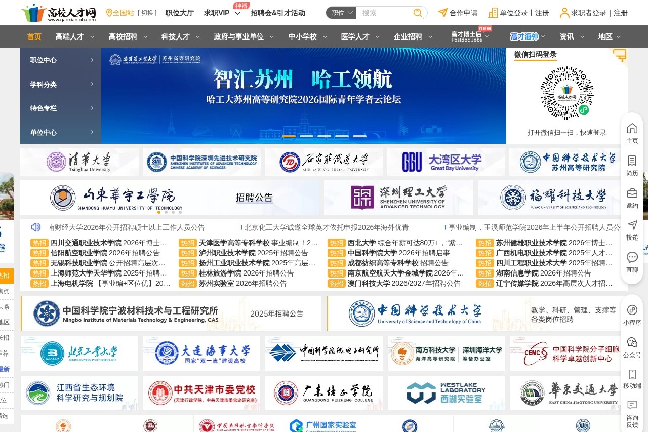648x432 pixels.
Task: Open 四川交通职业技术学院 2026年博士 listing
Action: pyautogui.click(x=108, y=243)
